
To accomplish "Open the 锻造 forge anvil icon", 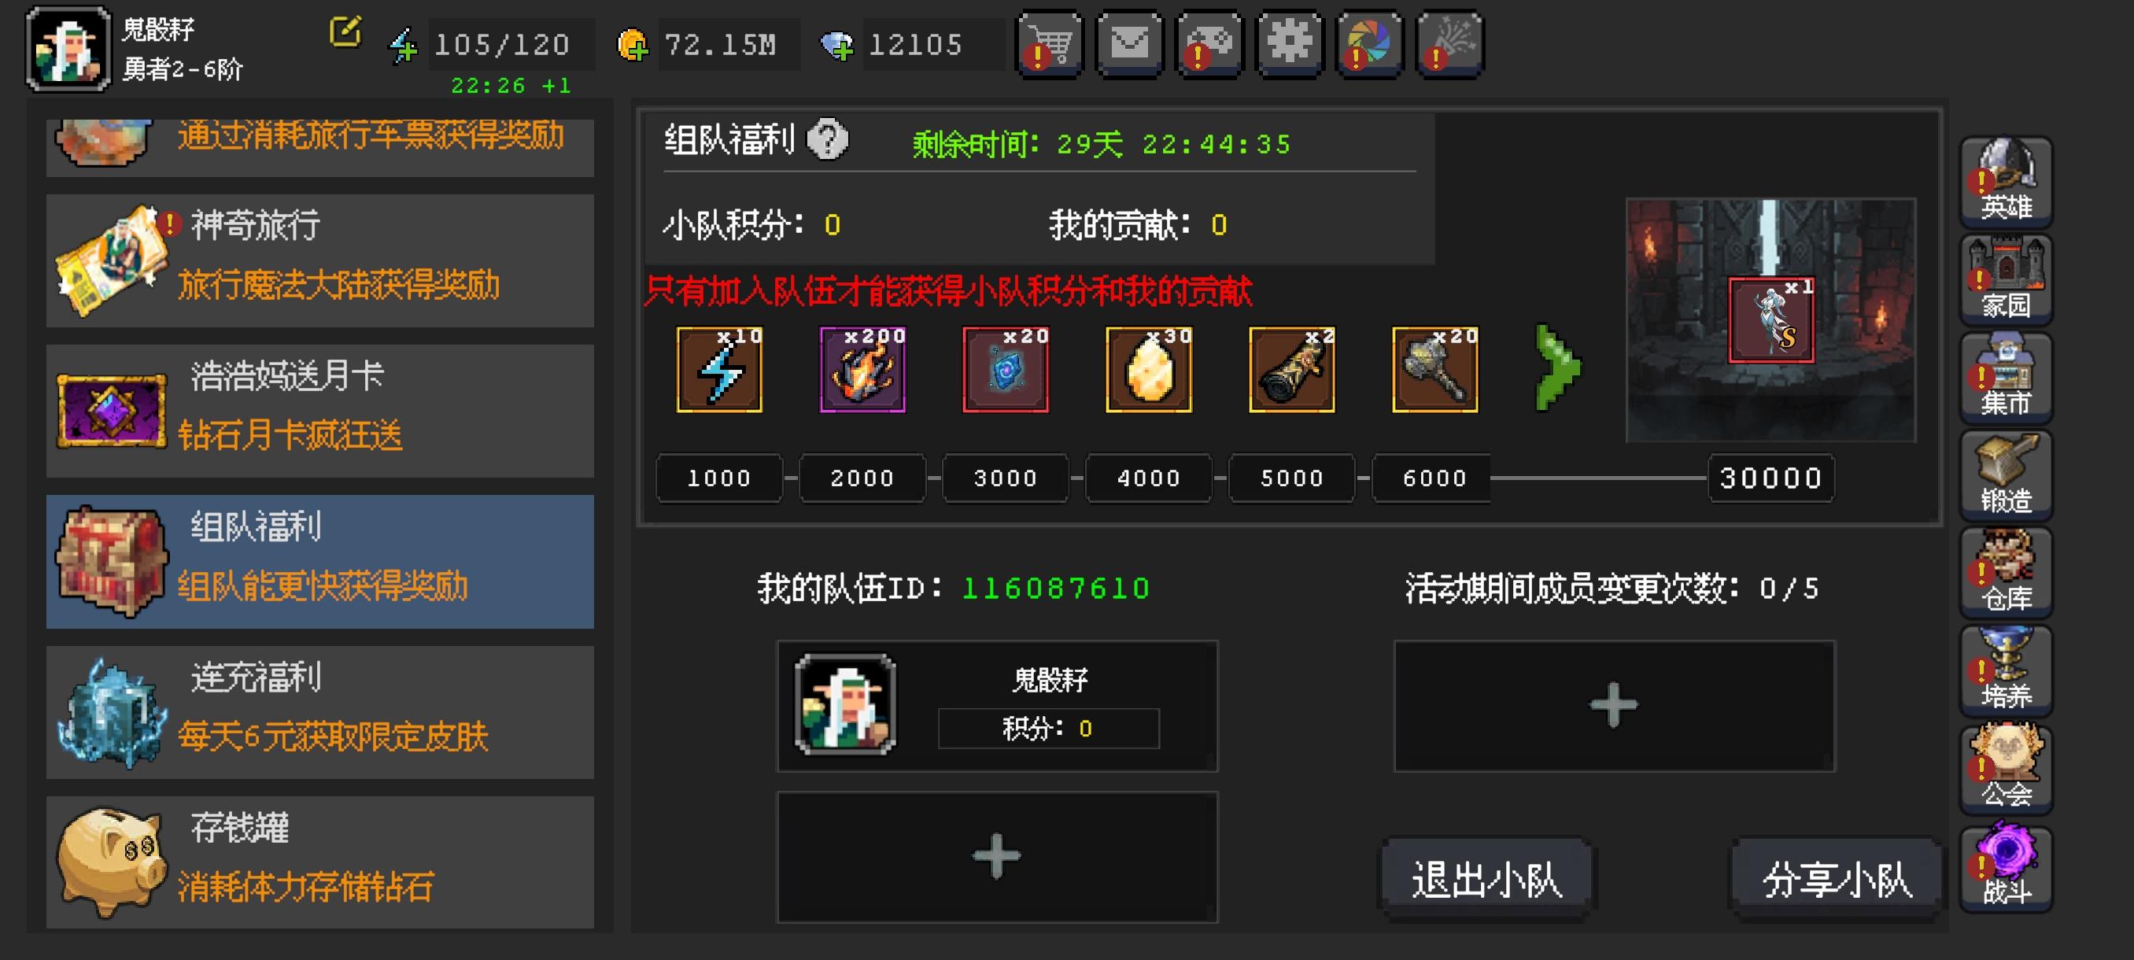I will 2006,474.
